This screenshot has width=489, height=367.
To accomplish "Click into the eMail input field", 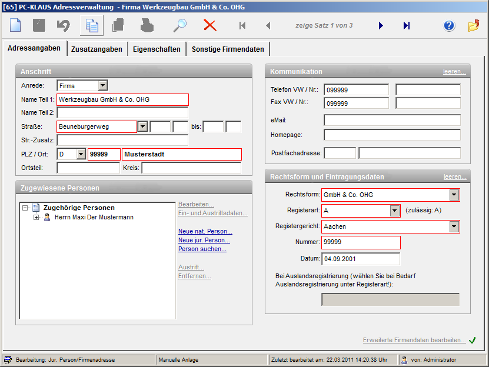I will point(391,120).
